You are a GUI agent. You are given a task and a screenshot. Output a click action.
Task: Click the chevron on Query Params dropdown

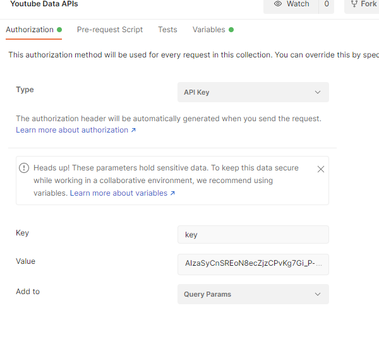[x=318, y=294]
